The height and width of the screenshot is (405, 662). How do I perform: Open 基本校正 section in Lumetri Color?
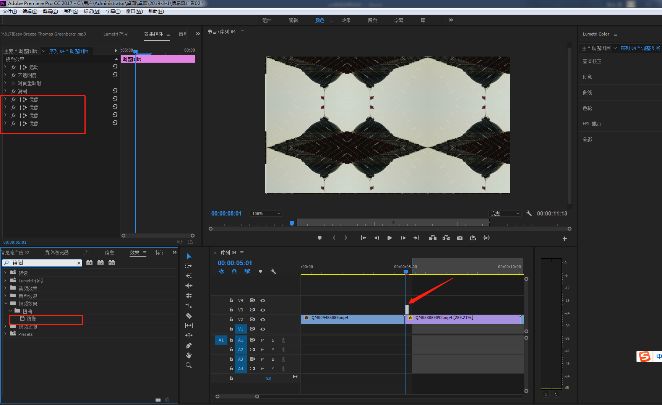coord(592,61)
